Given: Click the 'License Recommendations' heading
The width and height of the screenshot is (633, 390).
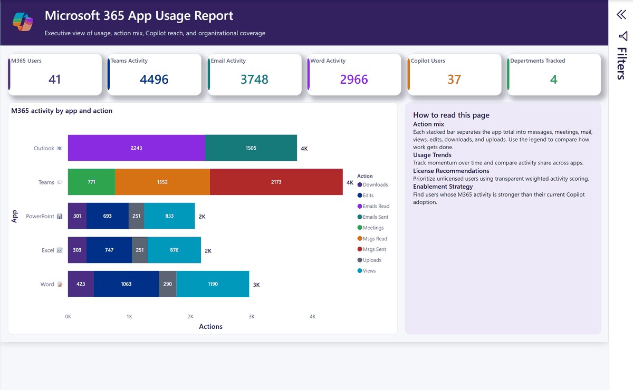Looking at the screenshot, I should [x=451, y=171].
